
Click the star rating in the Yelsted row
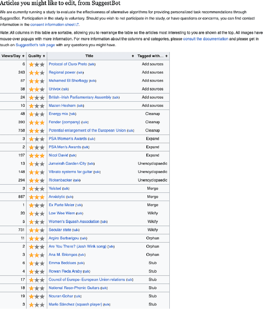[36, 189]
